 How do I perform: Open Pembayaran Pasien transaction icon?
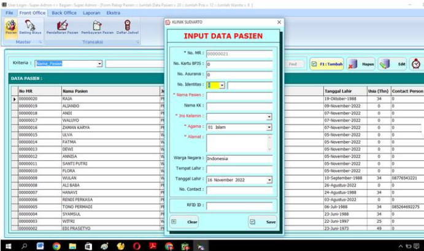[x=98, y=27]
